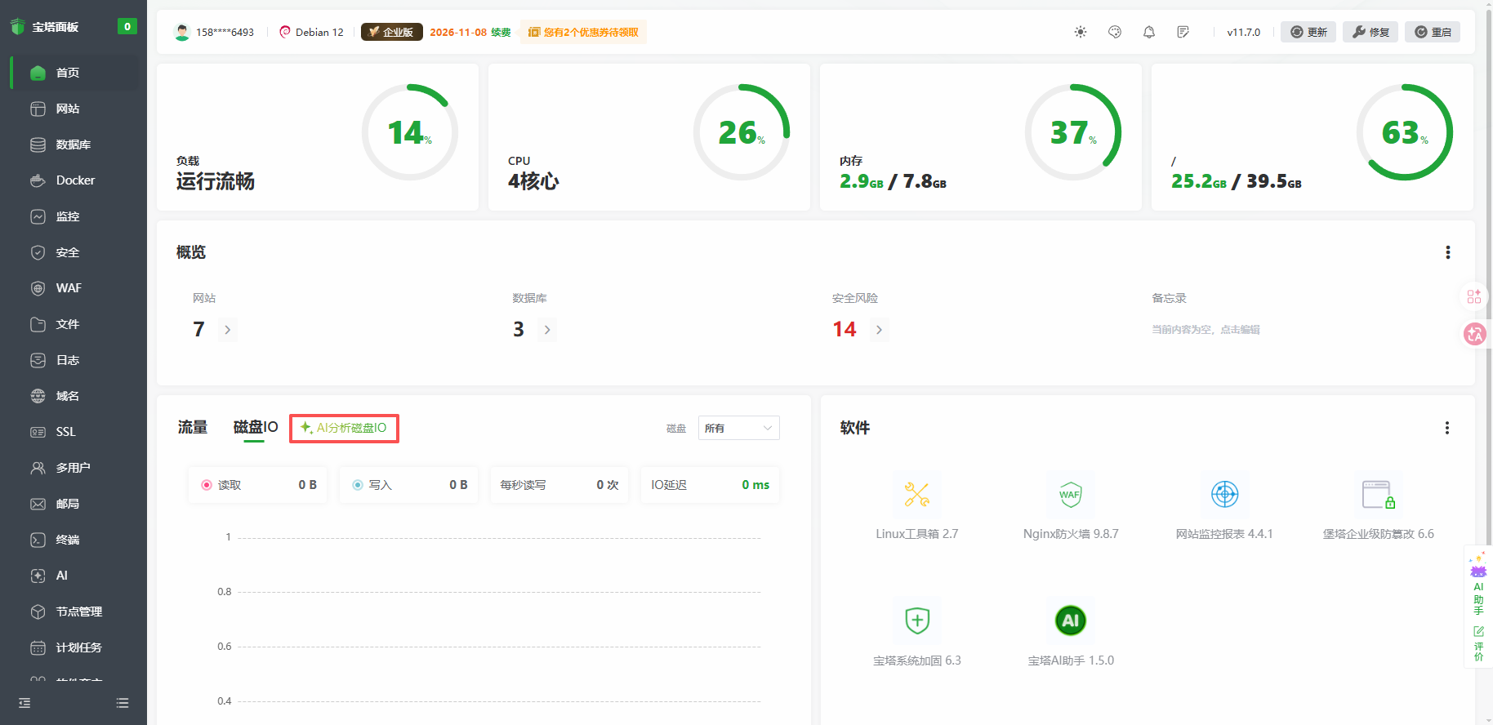
Task: Open the 网站监控报表 icon
Action: (x=1224, y=495)
